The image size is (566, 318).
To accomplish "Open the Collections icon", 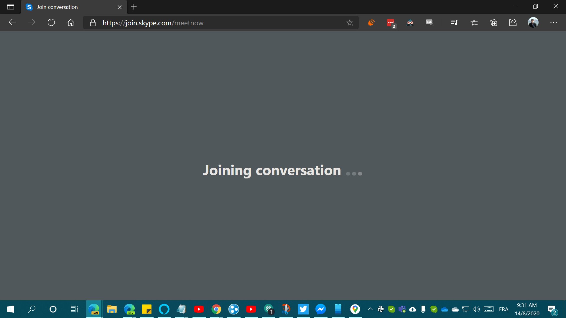I will 494,23.
